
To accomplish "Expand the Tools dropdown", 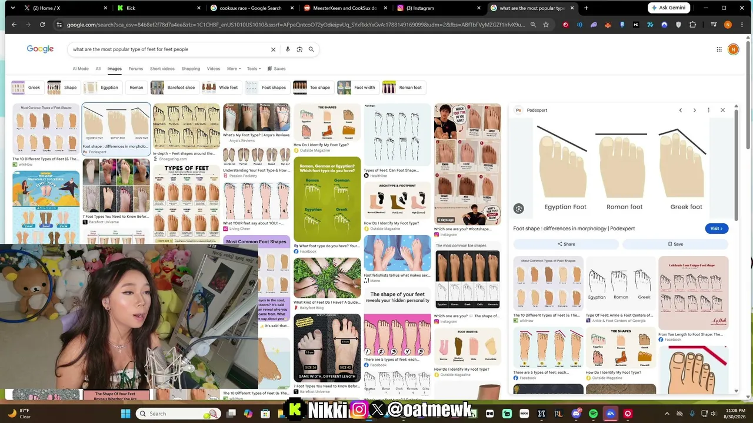I will pos(252,69).
